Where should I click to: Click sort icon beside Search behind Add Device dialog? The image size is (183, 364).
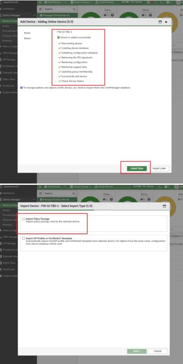coord(40,9)
